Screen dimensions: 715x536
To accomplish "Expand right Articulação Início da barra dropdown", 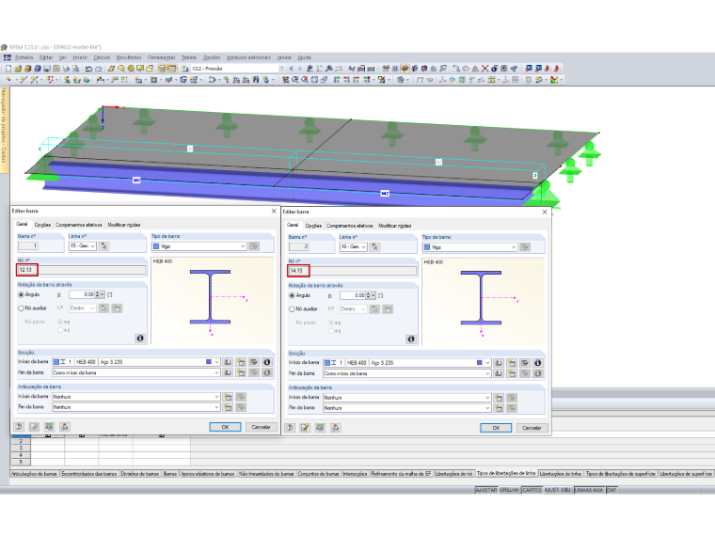I will click(x=487, y=398).
